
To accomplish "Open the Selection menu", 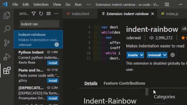I will click(41, 5).
